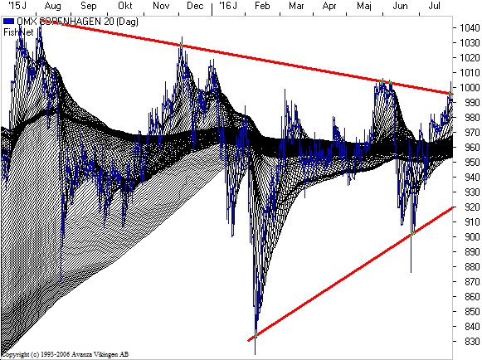
Task: Select the Feb month label
Action: point(262,6)
